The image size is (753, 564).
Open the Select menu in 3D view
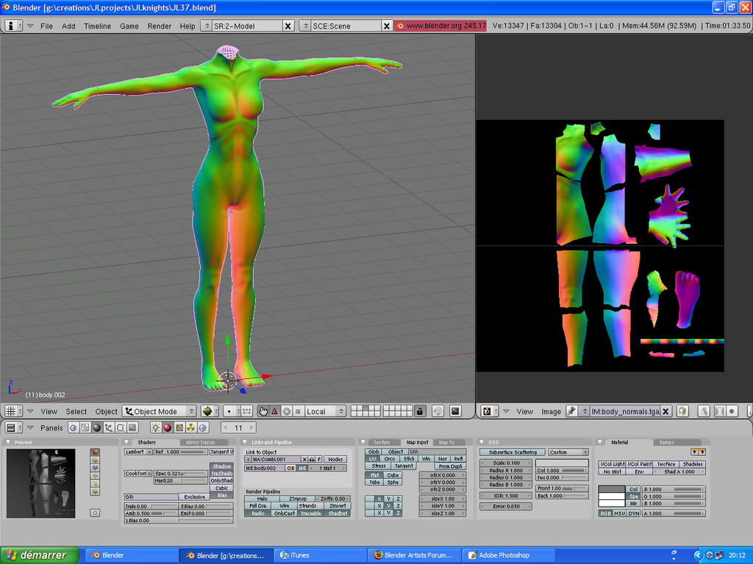(x=76, y=411)
